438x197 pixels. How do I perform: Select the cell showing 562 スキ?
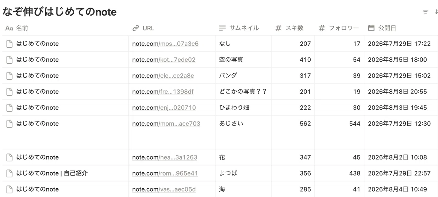pos(293,132)
